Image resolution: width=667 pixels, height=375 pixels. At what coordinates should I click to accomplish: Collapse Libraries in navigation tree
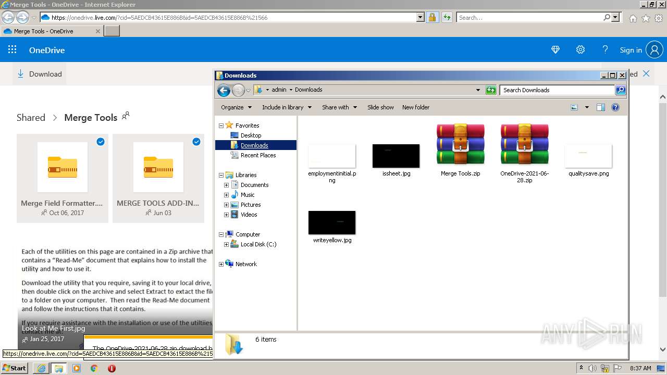[221, 175]
